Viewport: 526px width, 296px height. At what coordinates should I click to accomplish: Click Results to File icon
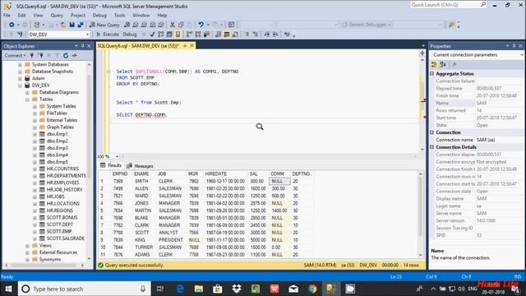(x=236, y=35)
